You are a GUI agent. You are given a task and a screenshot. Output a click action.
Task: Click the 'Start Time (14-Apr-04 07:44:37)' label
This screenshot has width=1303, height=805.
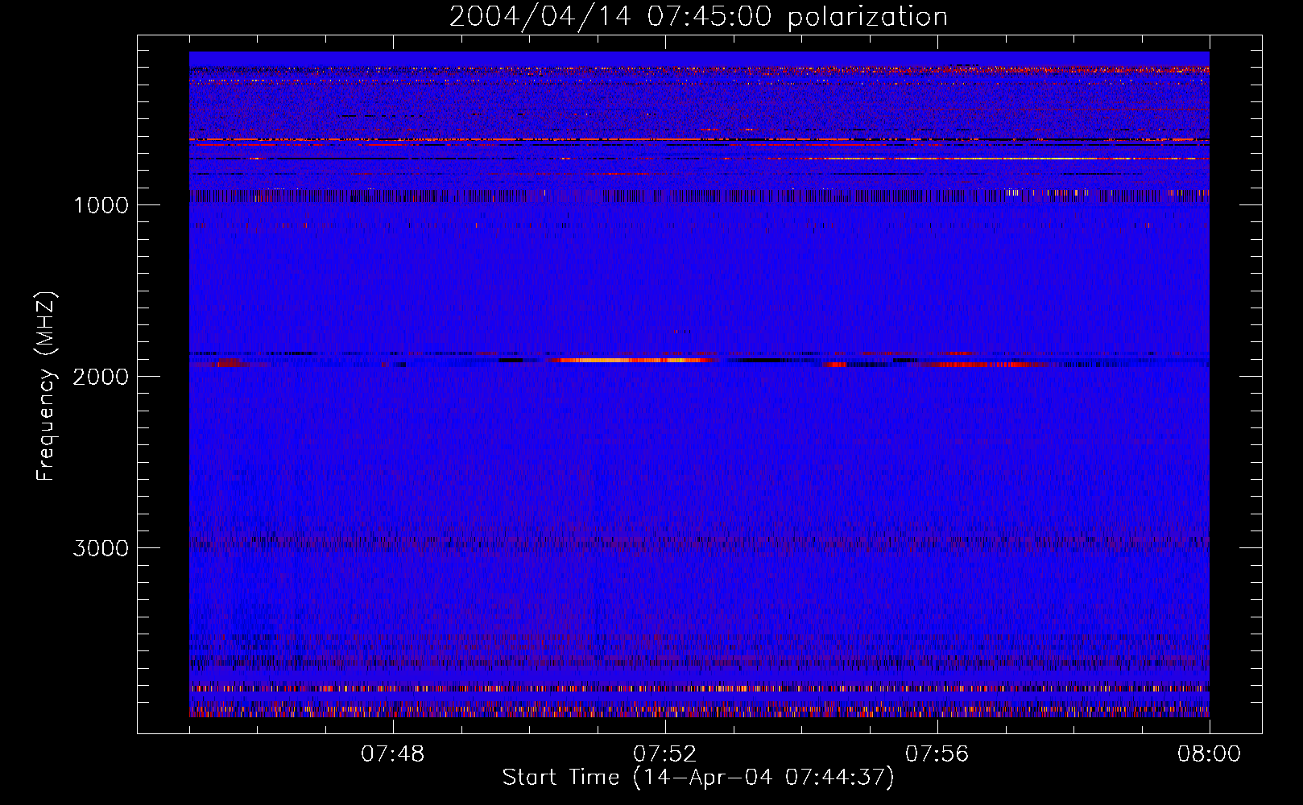[698, 778]
